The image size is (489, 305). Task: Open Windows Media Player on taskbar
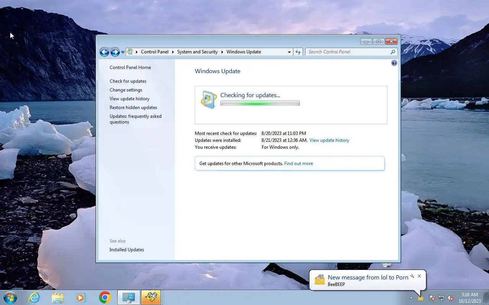pyautogui.click(x=81, y=297)
